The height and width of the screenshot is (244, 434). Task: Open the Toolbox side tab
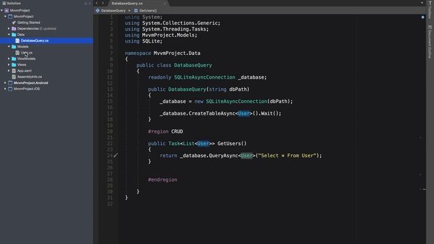[430, 10]
